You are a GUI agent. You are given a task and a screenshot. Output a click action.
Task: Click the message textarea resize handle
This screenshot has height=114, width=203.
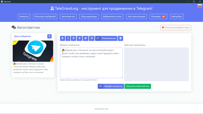pyautogui.click(x=122, y=77)
